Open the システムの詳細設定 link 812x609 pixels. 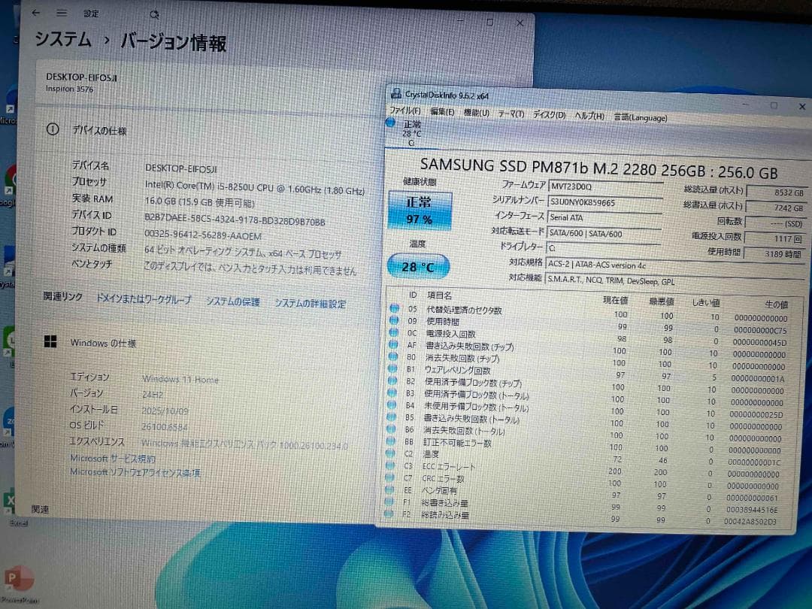point(310,304)
